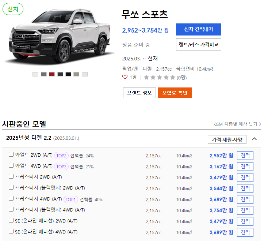Screen dimensions: 264x243
Task: Request 견적 for 프레스티지 (블랙엣지) 2WD
Action: pos(245,188)
